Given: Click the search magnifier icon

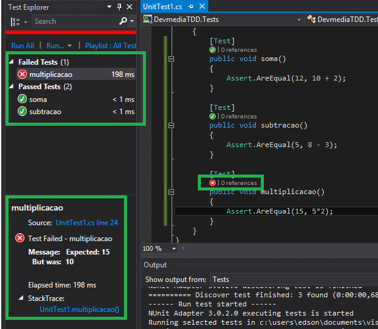Looking at the screenshot, I should pos(123,21).
